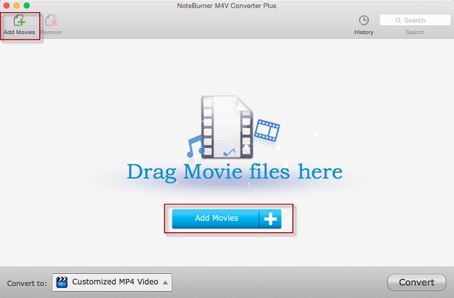Viewport: 454px width, 298px height.
Task: Click the 'Convert to:' label
Action: pyautogui.click(x=27, y=283)
